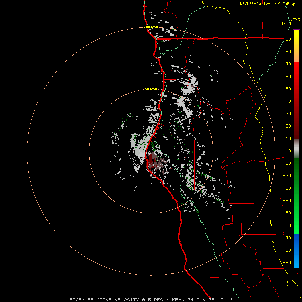The width and height of the screenshot is (302, 302).
Task: Click the 50 value on the velocity scale
Action: (288, 89)
